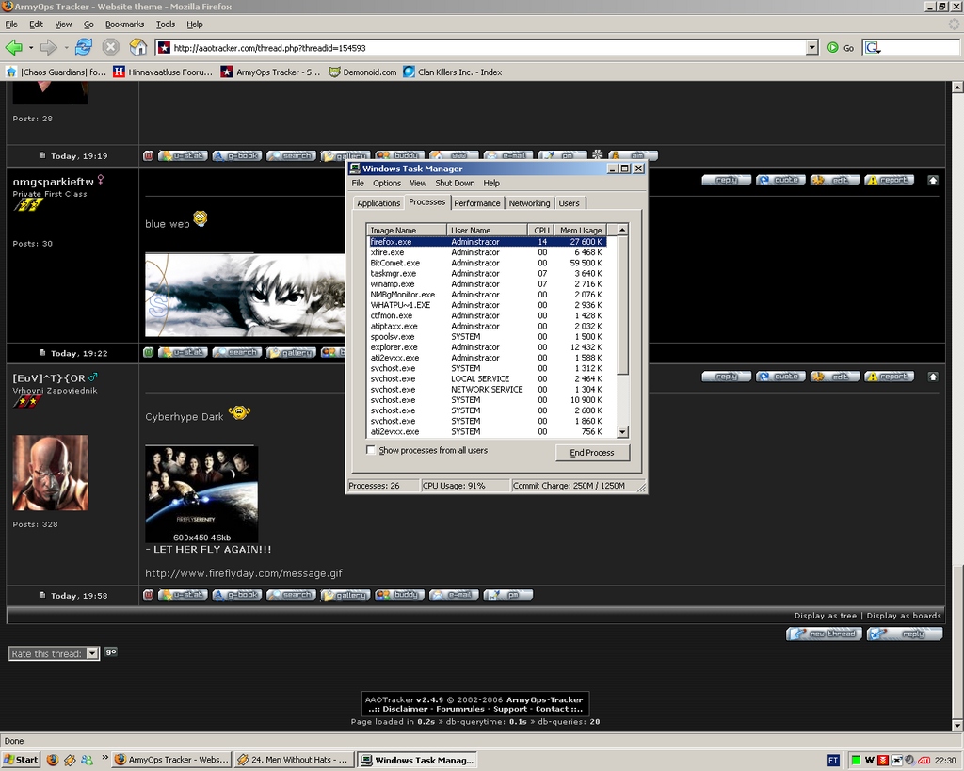Click the page scroll down arrow in Firefox

click(x=957, y=726)
